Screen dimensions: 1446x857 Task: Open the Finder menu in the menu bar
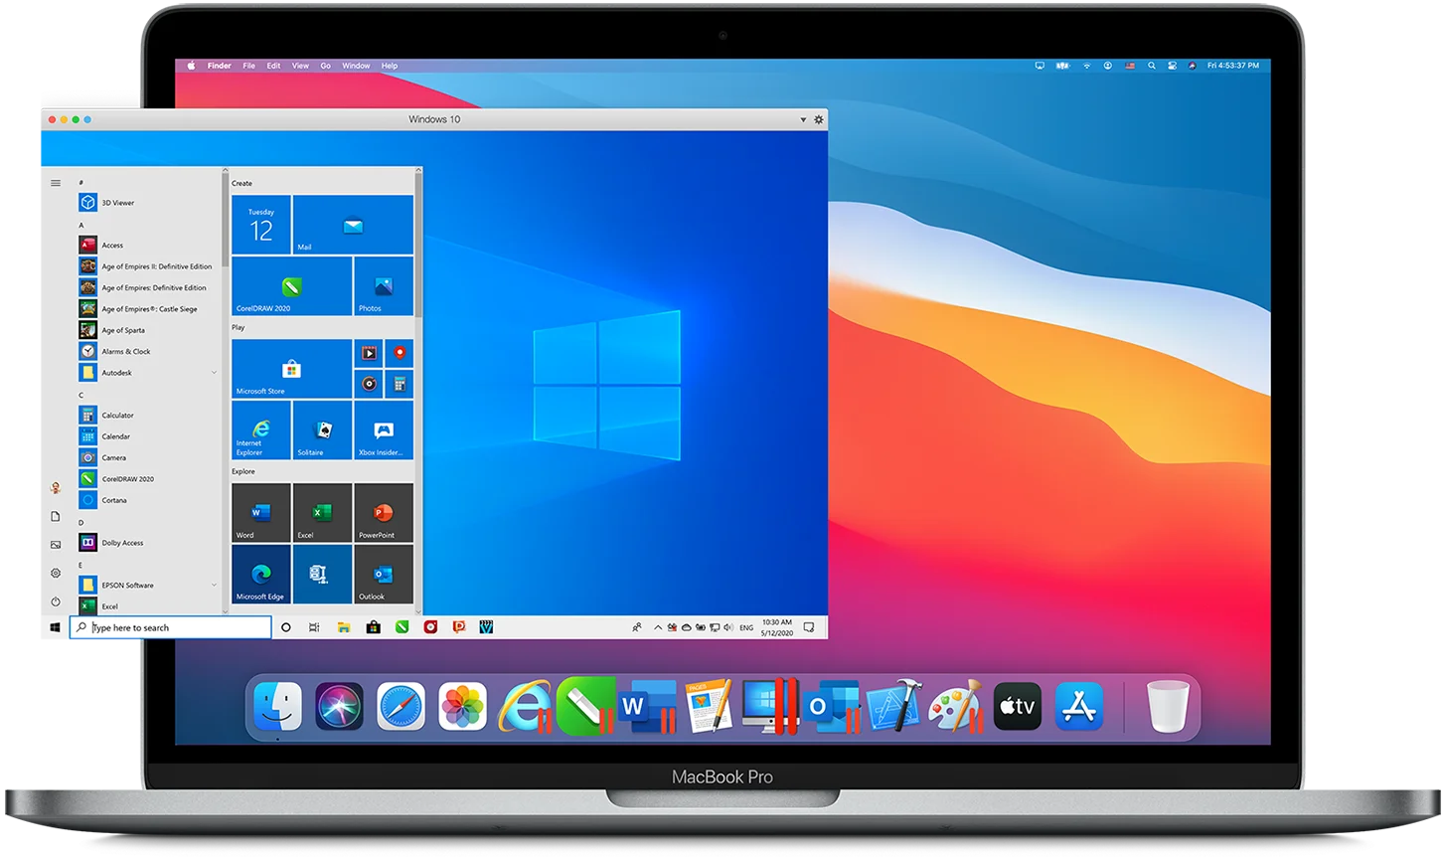pos(220,66)
